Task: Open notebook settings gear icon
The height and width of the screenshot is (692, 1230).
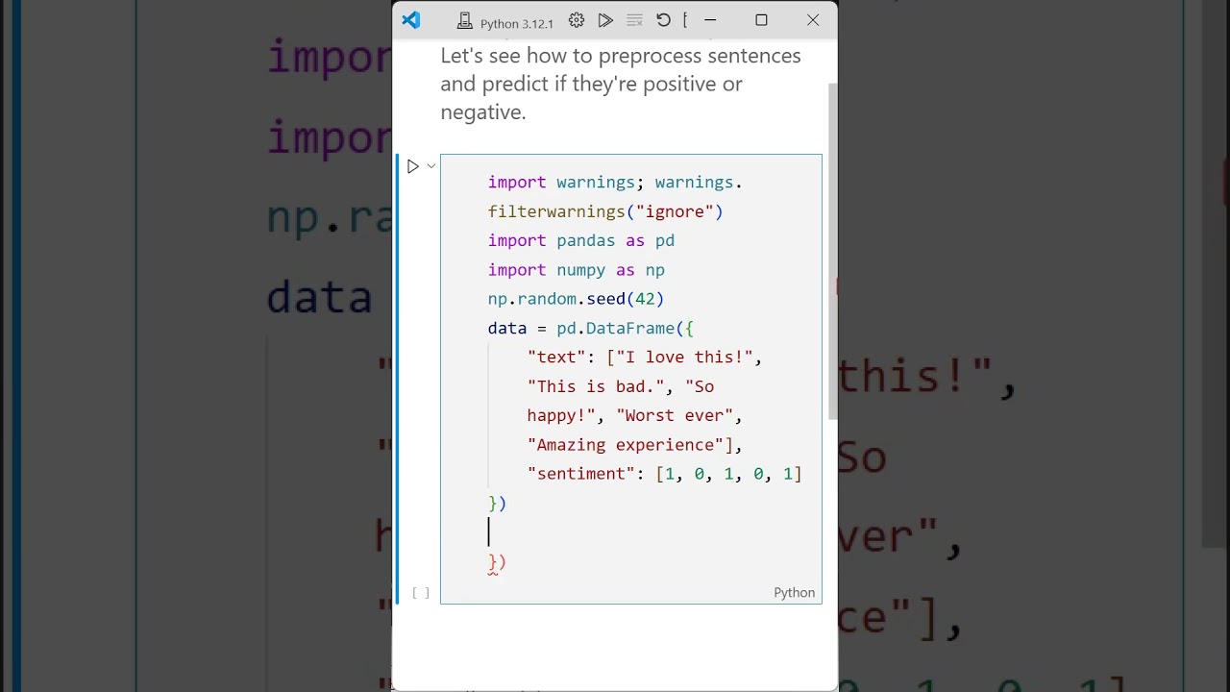Action: click(577, 20)
